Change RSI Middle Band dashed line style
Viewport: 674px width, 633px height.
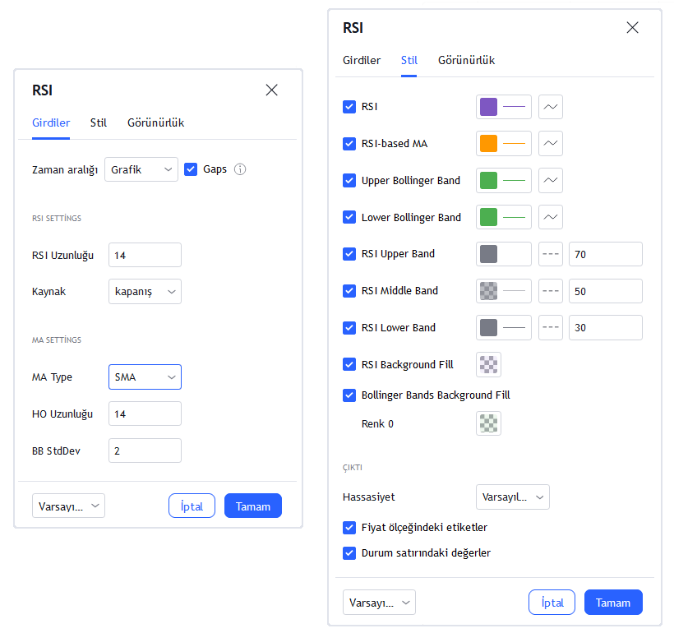click(x=550, y=291)
